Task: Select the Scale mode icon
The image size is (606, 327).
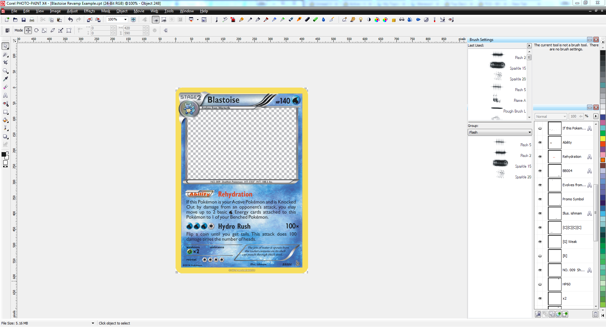Action: point(45,30)
